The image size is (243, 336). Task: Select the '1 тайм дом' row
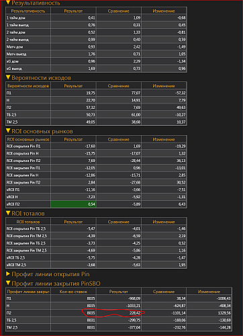pos(96,17)
